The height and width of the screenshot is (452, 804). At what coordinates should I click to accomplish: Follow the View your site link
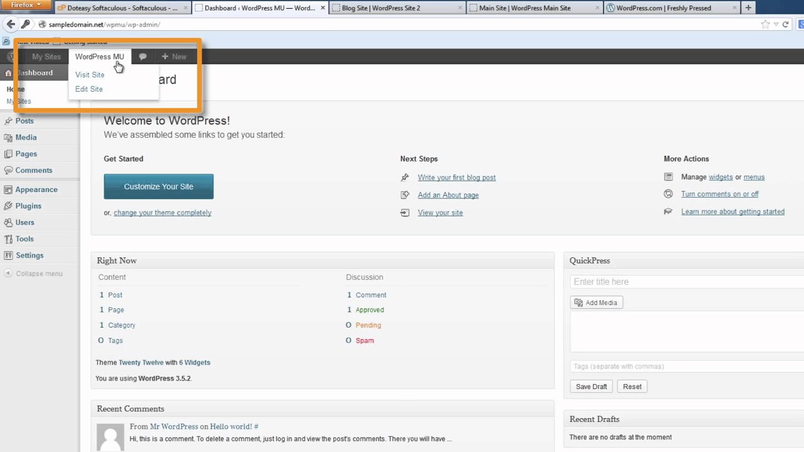[440, 213]
